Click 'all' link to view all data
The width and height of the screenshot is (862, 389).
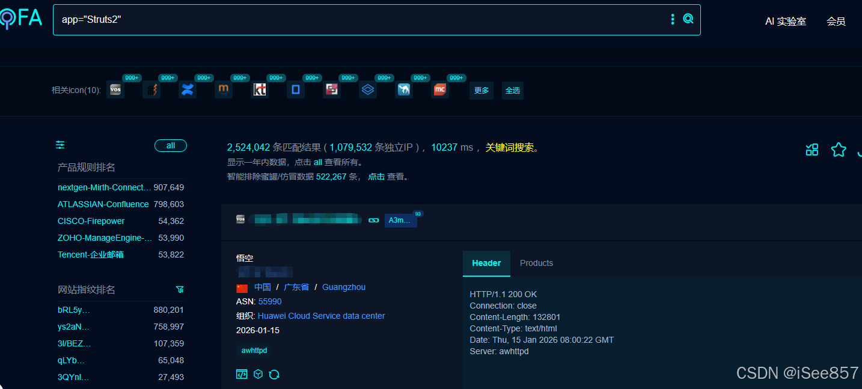(318, 162)
